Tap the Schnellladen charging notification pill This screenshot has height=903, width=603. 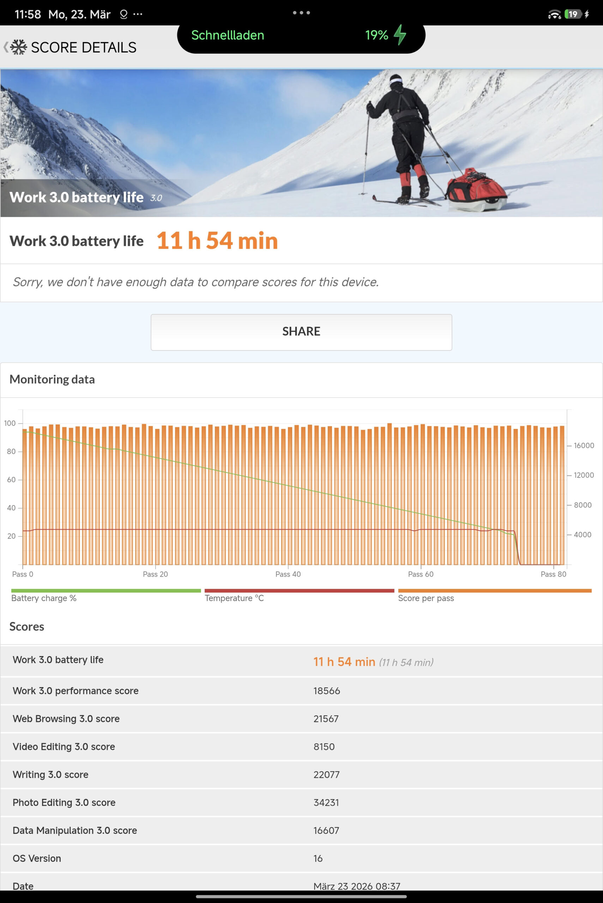pyautogui.click(x=301, y=35)
